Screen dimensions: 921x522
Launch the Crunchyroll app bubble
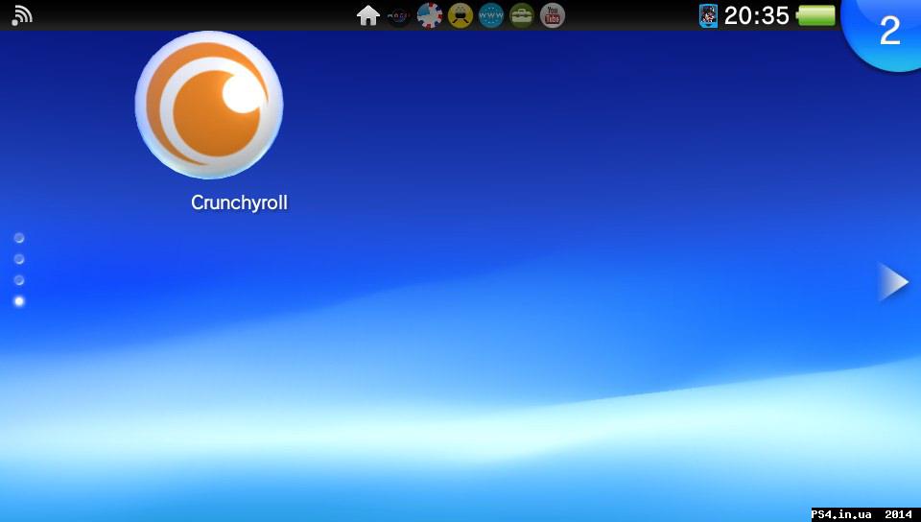pyautogui.click(x=209, y=106)
